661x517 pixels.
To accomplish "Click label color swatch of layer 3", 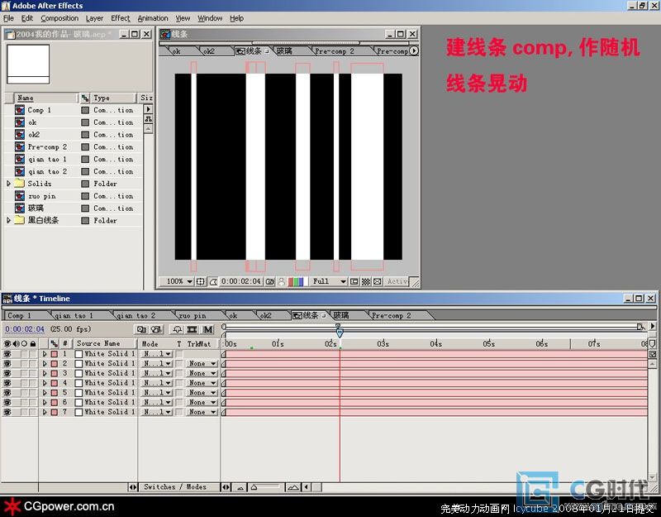I will tap(55, 373).
